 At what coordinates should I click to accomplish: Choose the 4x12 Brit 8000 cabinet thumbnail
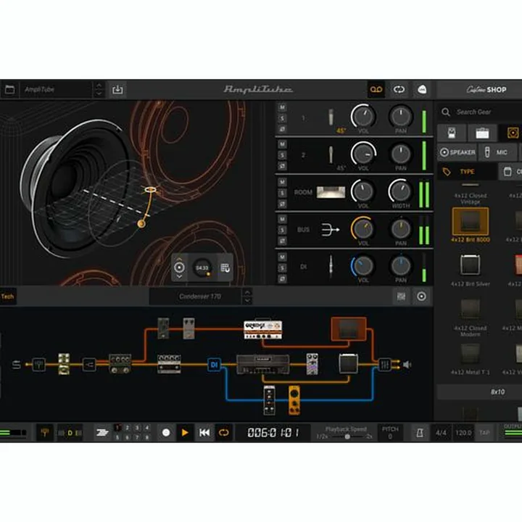(x=470, y=221)
